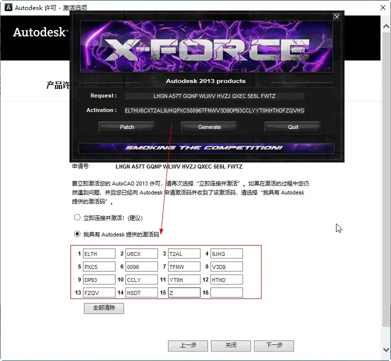Click the Quit button in X-Force

[x=293, y=127]
